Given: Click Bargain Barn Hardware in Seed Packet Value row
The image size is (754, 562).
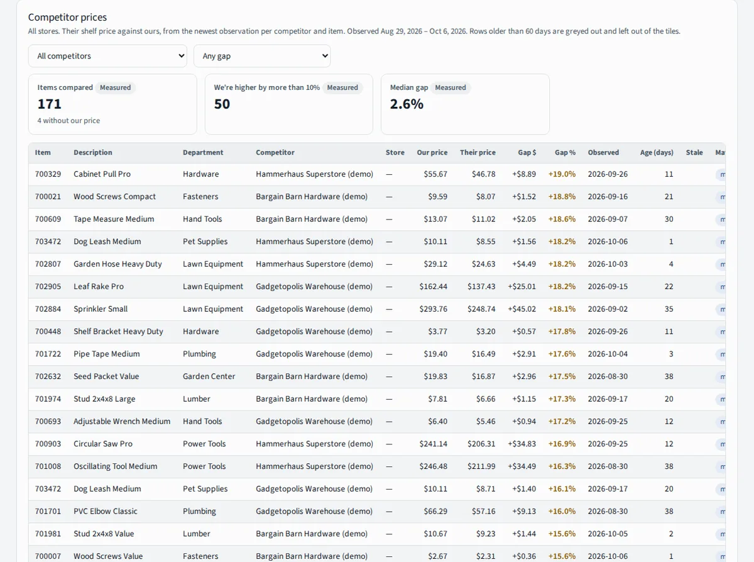Looking at the screenshot, I should pyautogui.click(x=312, y=377).
